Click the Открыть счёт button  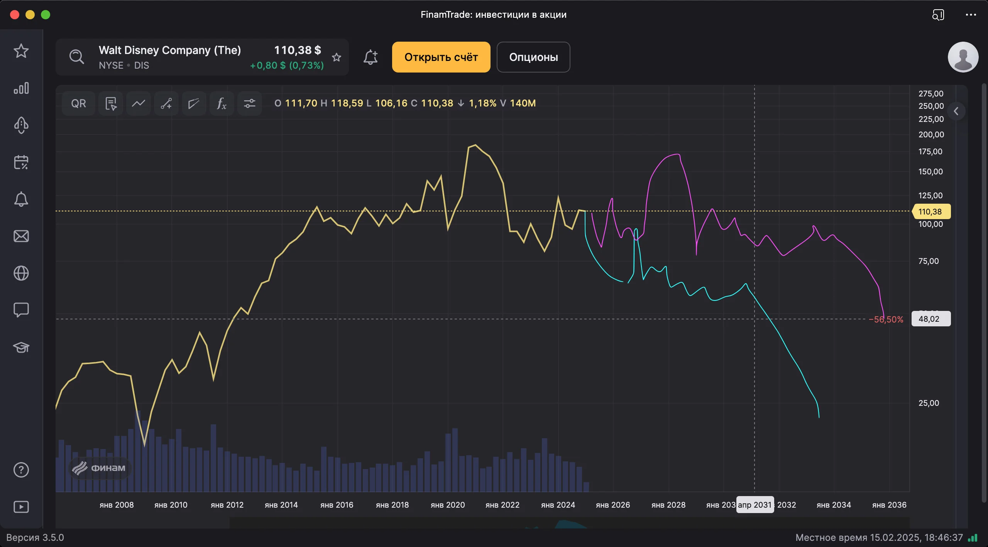pos(441,57)
